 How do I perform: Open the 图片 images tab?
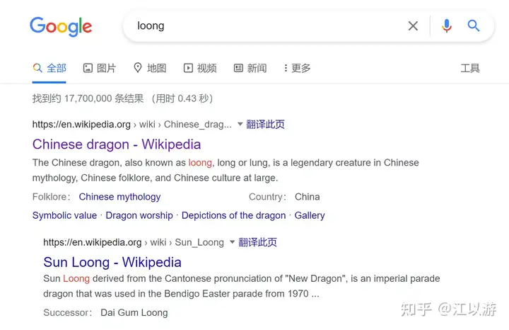(x=100, y=68)
